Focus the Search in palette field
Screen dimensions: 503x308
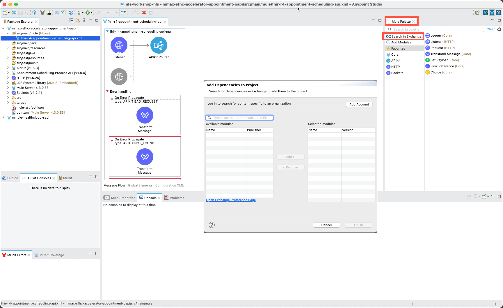[435, 29]
